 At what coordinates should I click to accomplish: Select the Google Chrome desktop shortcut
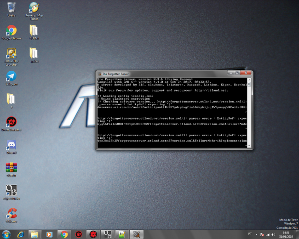[x=11, y=32]
